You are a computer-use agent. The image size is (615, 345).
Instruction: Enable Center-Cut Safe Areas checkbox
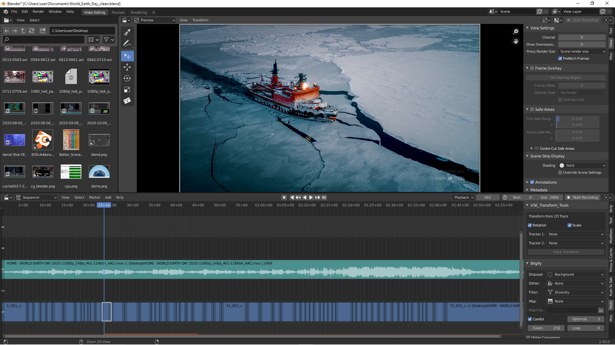(537, 149)
